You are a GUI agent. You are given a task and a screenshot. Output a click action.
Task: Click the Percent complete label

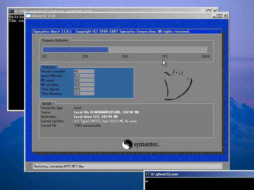click(53, 72)
